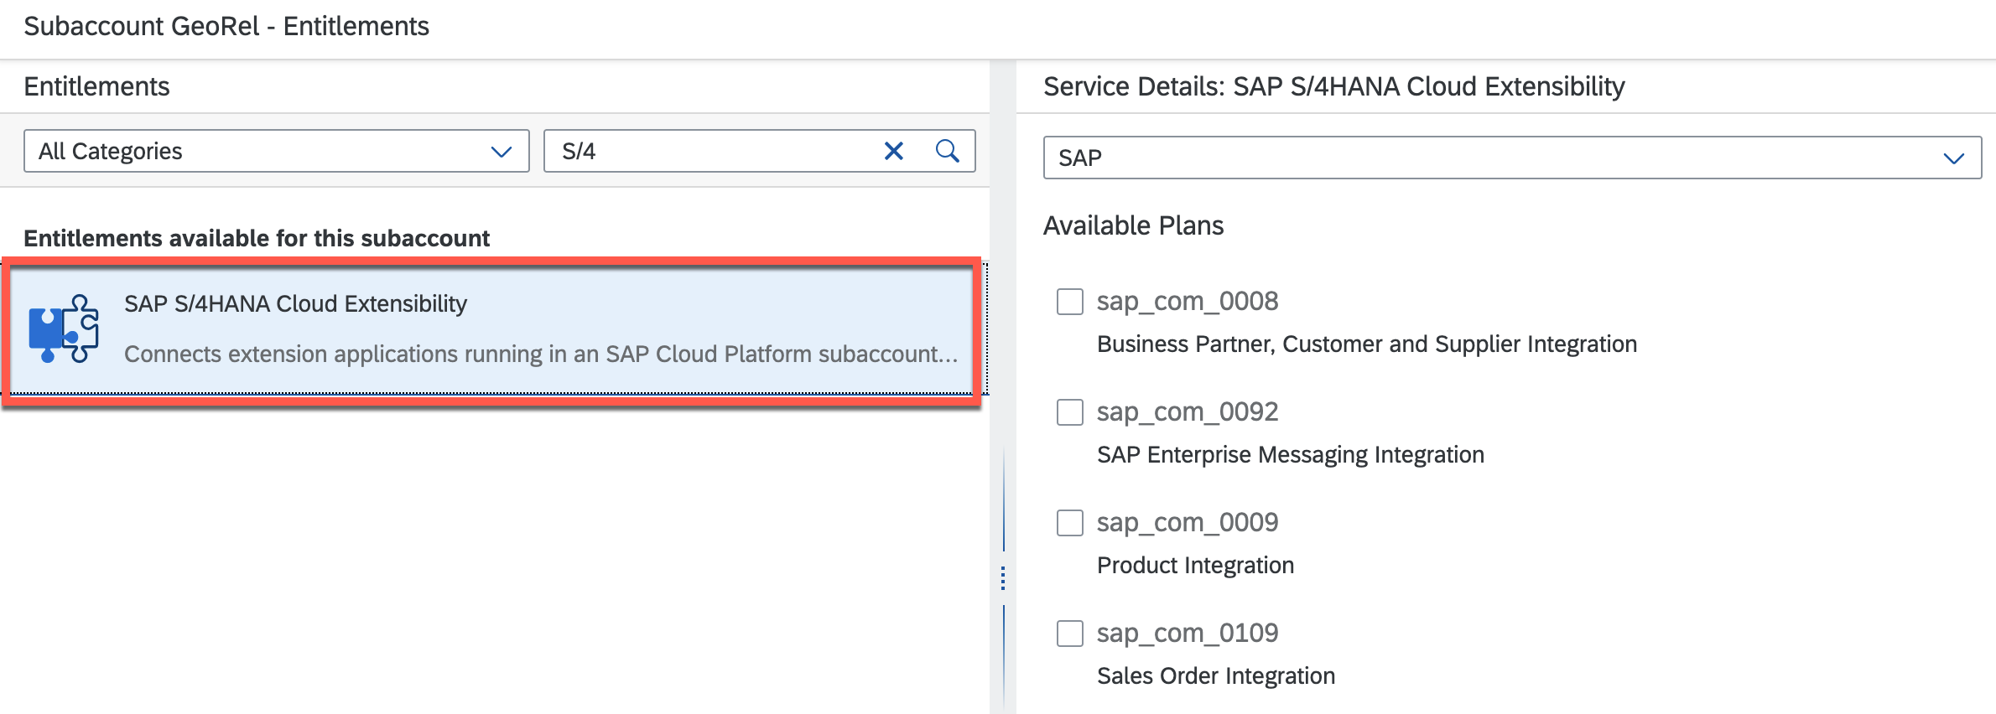
Task: Click the S/4HANA Cloud Extensibility puzzle icon
Action: pos(64,329)
